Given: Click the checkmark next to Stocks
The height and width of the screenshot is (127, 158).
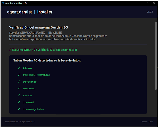Looking at the screenshot, I should pos(19,95).
